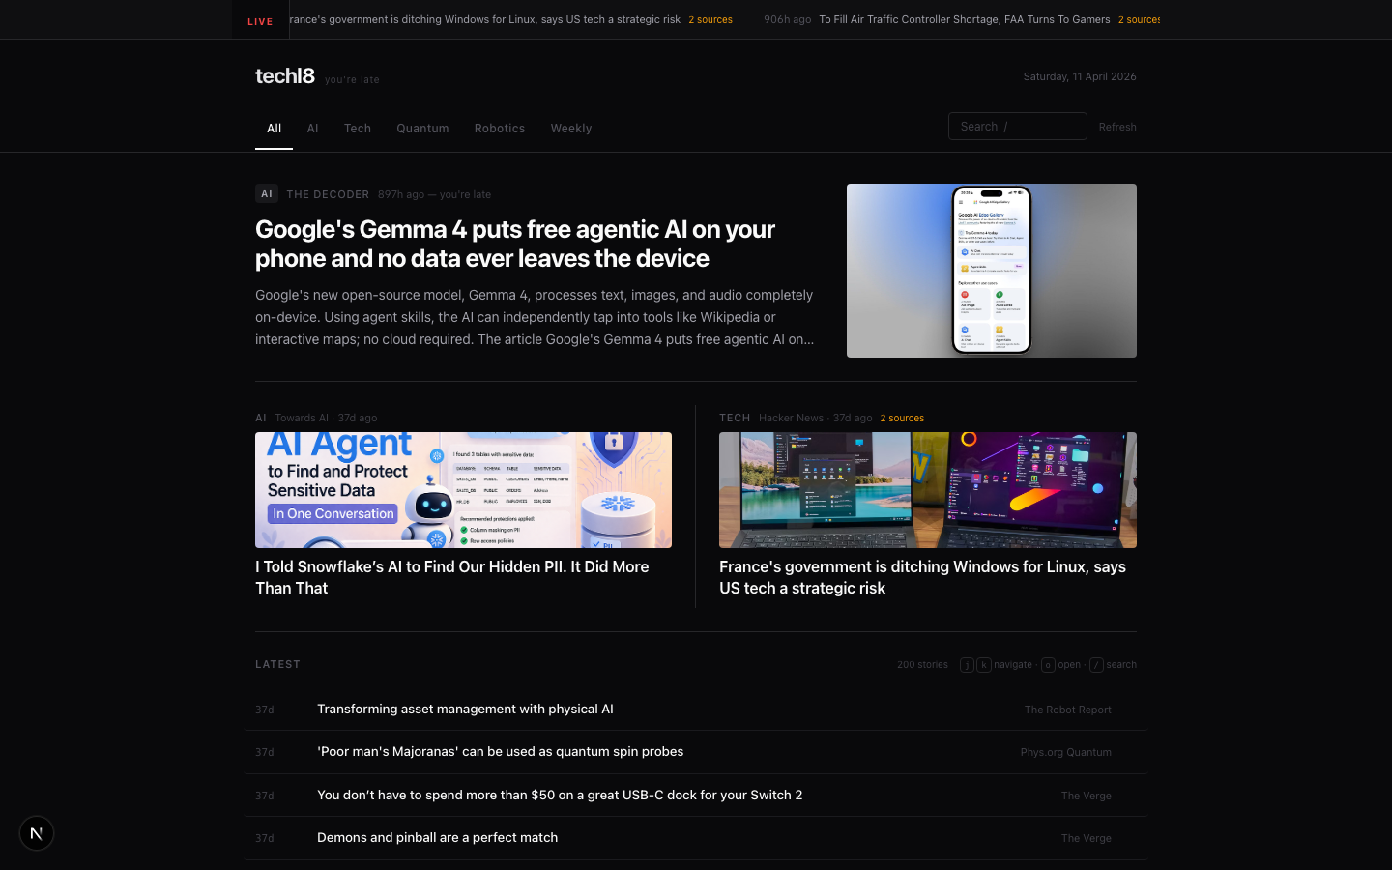Open 'I Told Snowflake's AI' story

452,577
